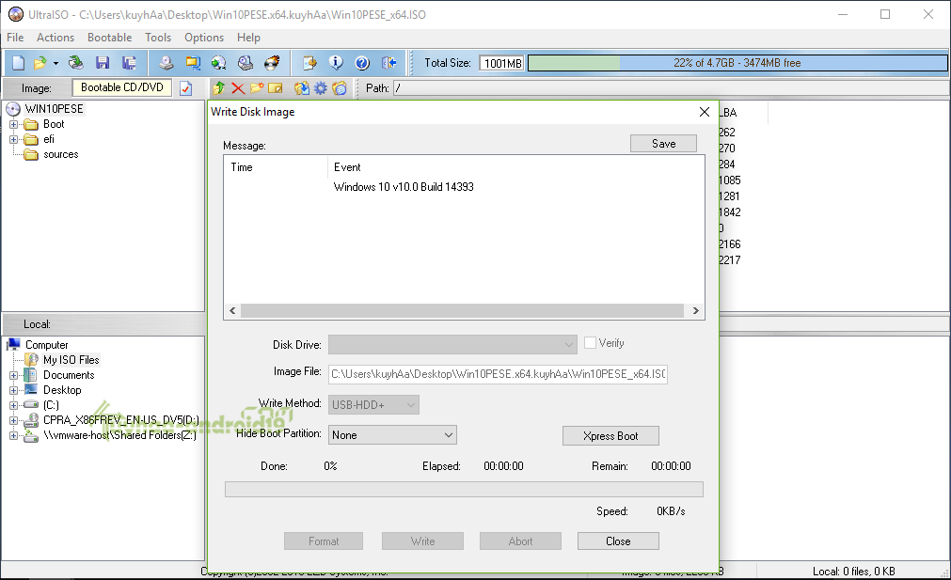This screenshot has height=580, width=951.
Task: Expand the Boot folder in image tree
Action: pos(13,124)
